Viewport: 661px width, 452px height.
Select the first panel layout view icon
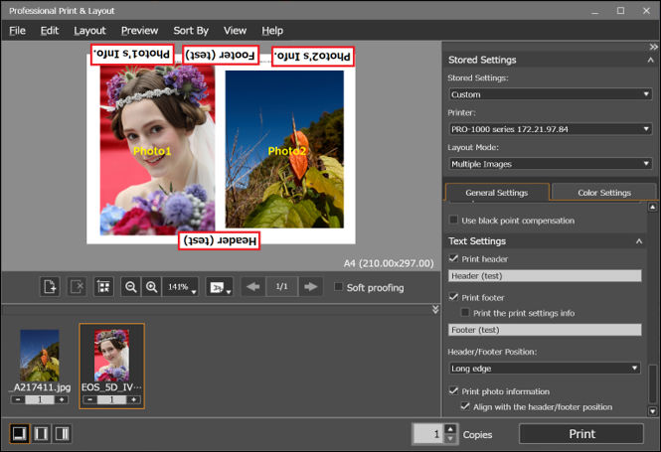coord(20,433)
